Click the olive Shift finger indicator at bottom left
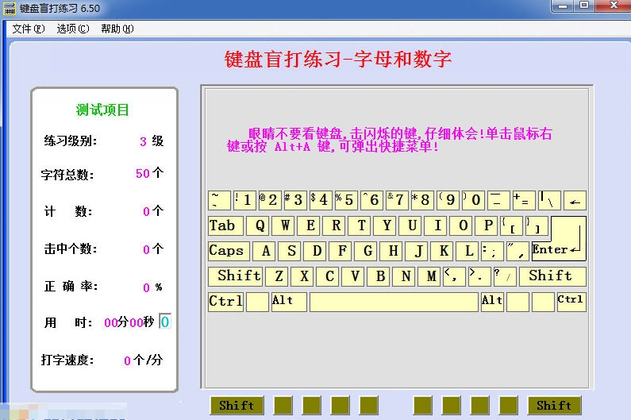 [x=237, y=405]
